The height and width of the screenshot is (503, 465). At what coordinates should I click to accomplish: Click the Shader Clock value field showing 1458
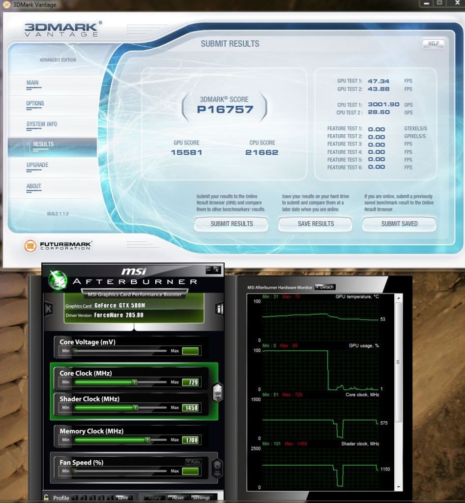191,408
